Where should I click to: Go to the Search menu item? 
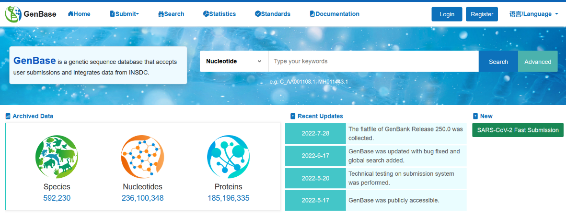(171, 14)
